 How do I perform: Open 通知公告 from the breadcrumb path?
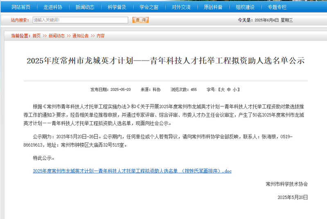(x=80, y=36)
